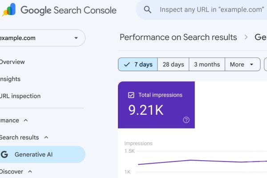Image resolution: width=267 pixels, height=178 pixels.
Task: Click the 9.21K impressions value
Action: coord(146,110)
